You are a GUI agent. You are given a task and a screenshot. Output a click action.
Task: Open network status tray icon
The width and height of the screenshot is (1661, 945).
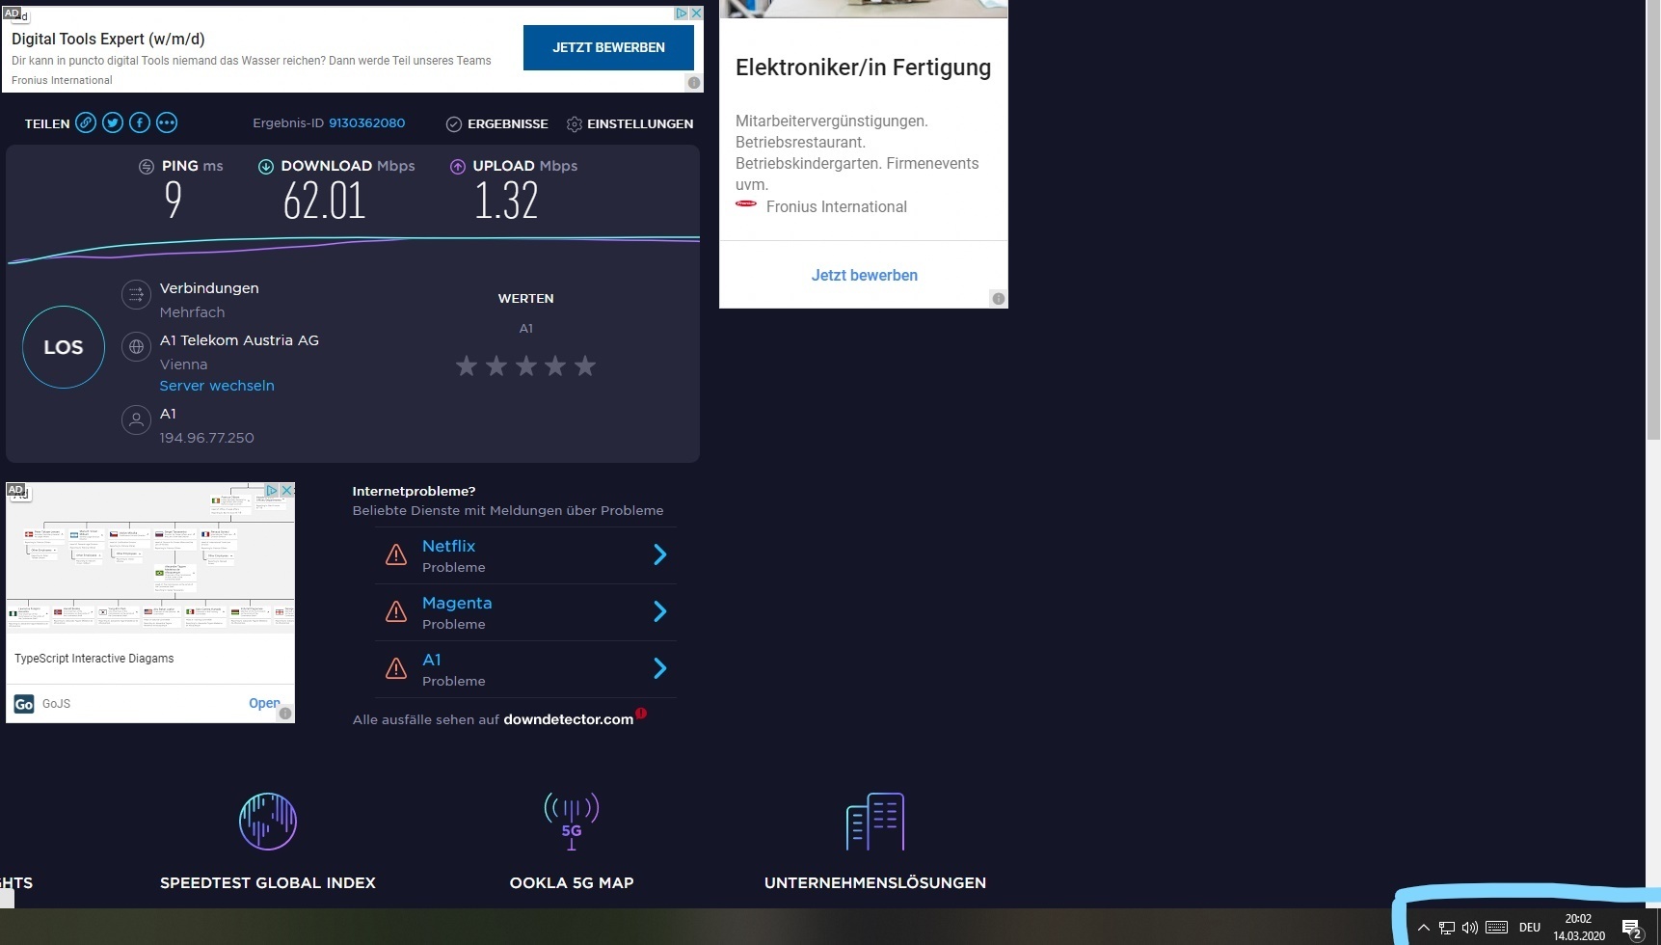click(x=1446, y=928)
